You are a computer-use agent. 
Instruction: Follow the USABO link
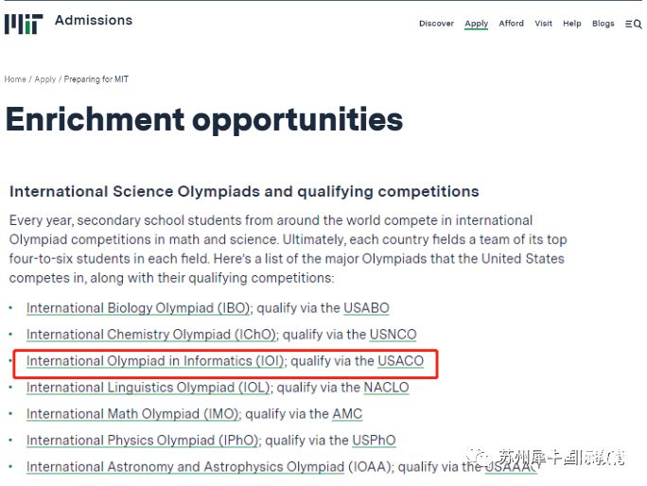tap(366, 308)
